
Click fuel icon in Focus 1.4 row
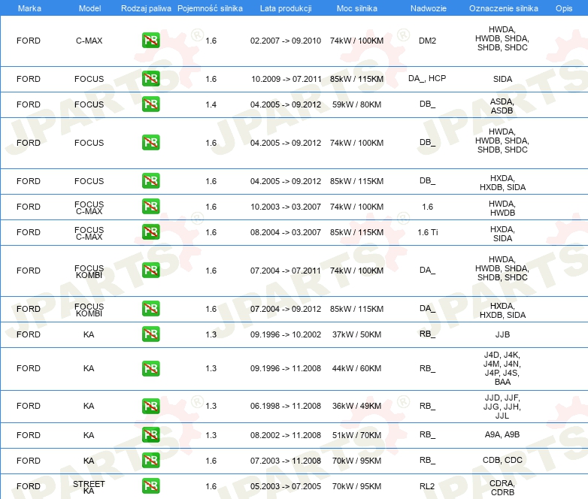pyautogui.click(x=150, y=104)
